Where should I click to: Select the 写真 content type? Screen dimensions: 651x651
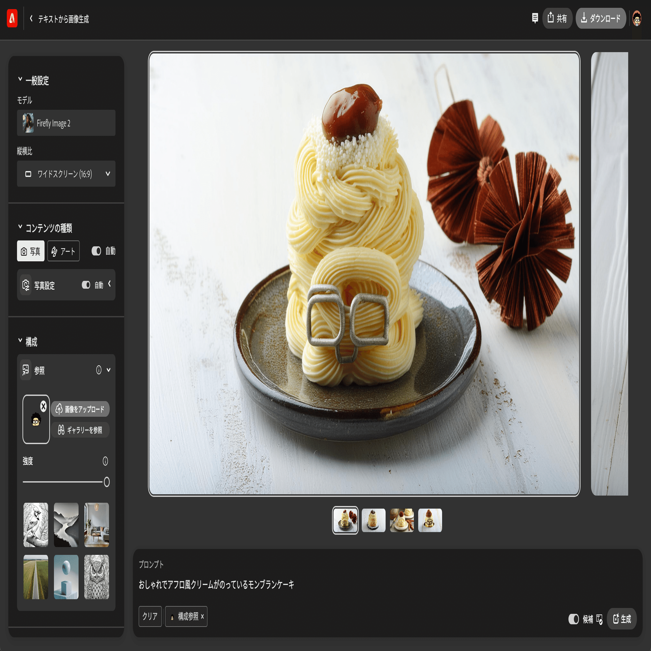point(31,251)
